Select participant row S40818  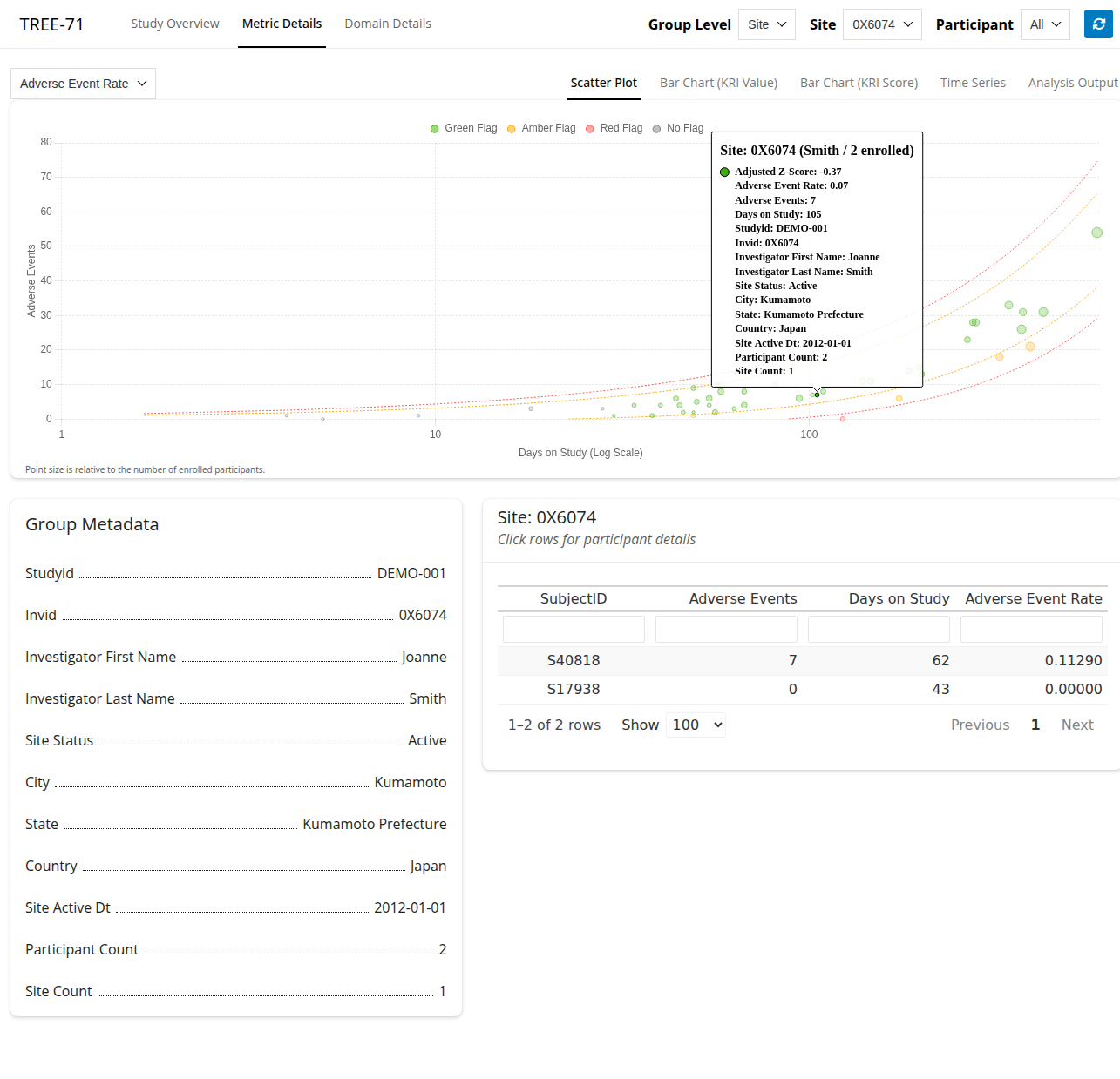click(574, 660)
